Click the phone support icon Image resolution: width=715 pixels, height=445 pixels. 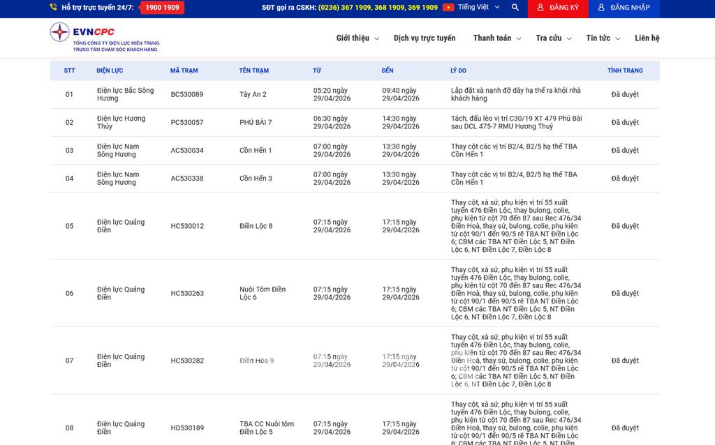pos(54,8)
